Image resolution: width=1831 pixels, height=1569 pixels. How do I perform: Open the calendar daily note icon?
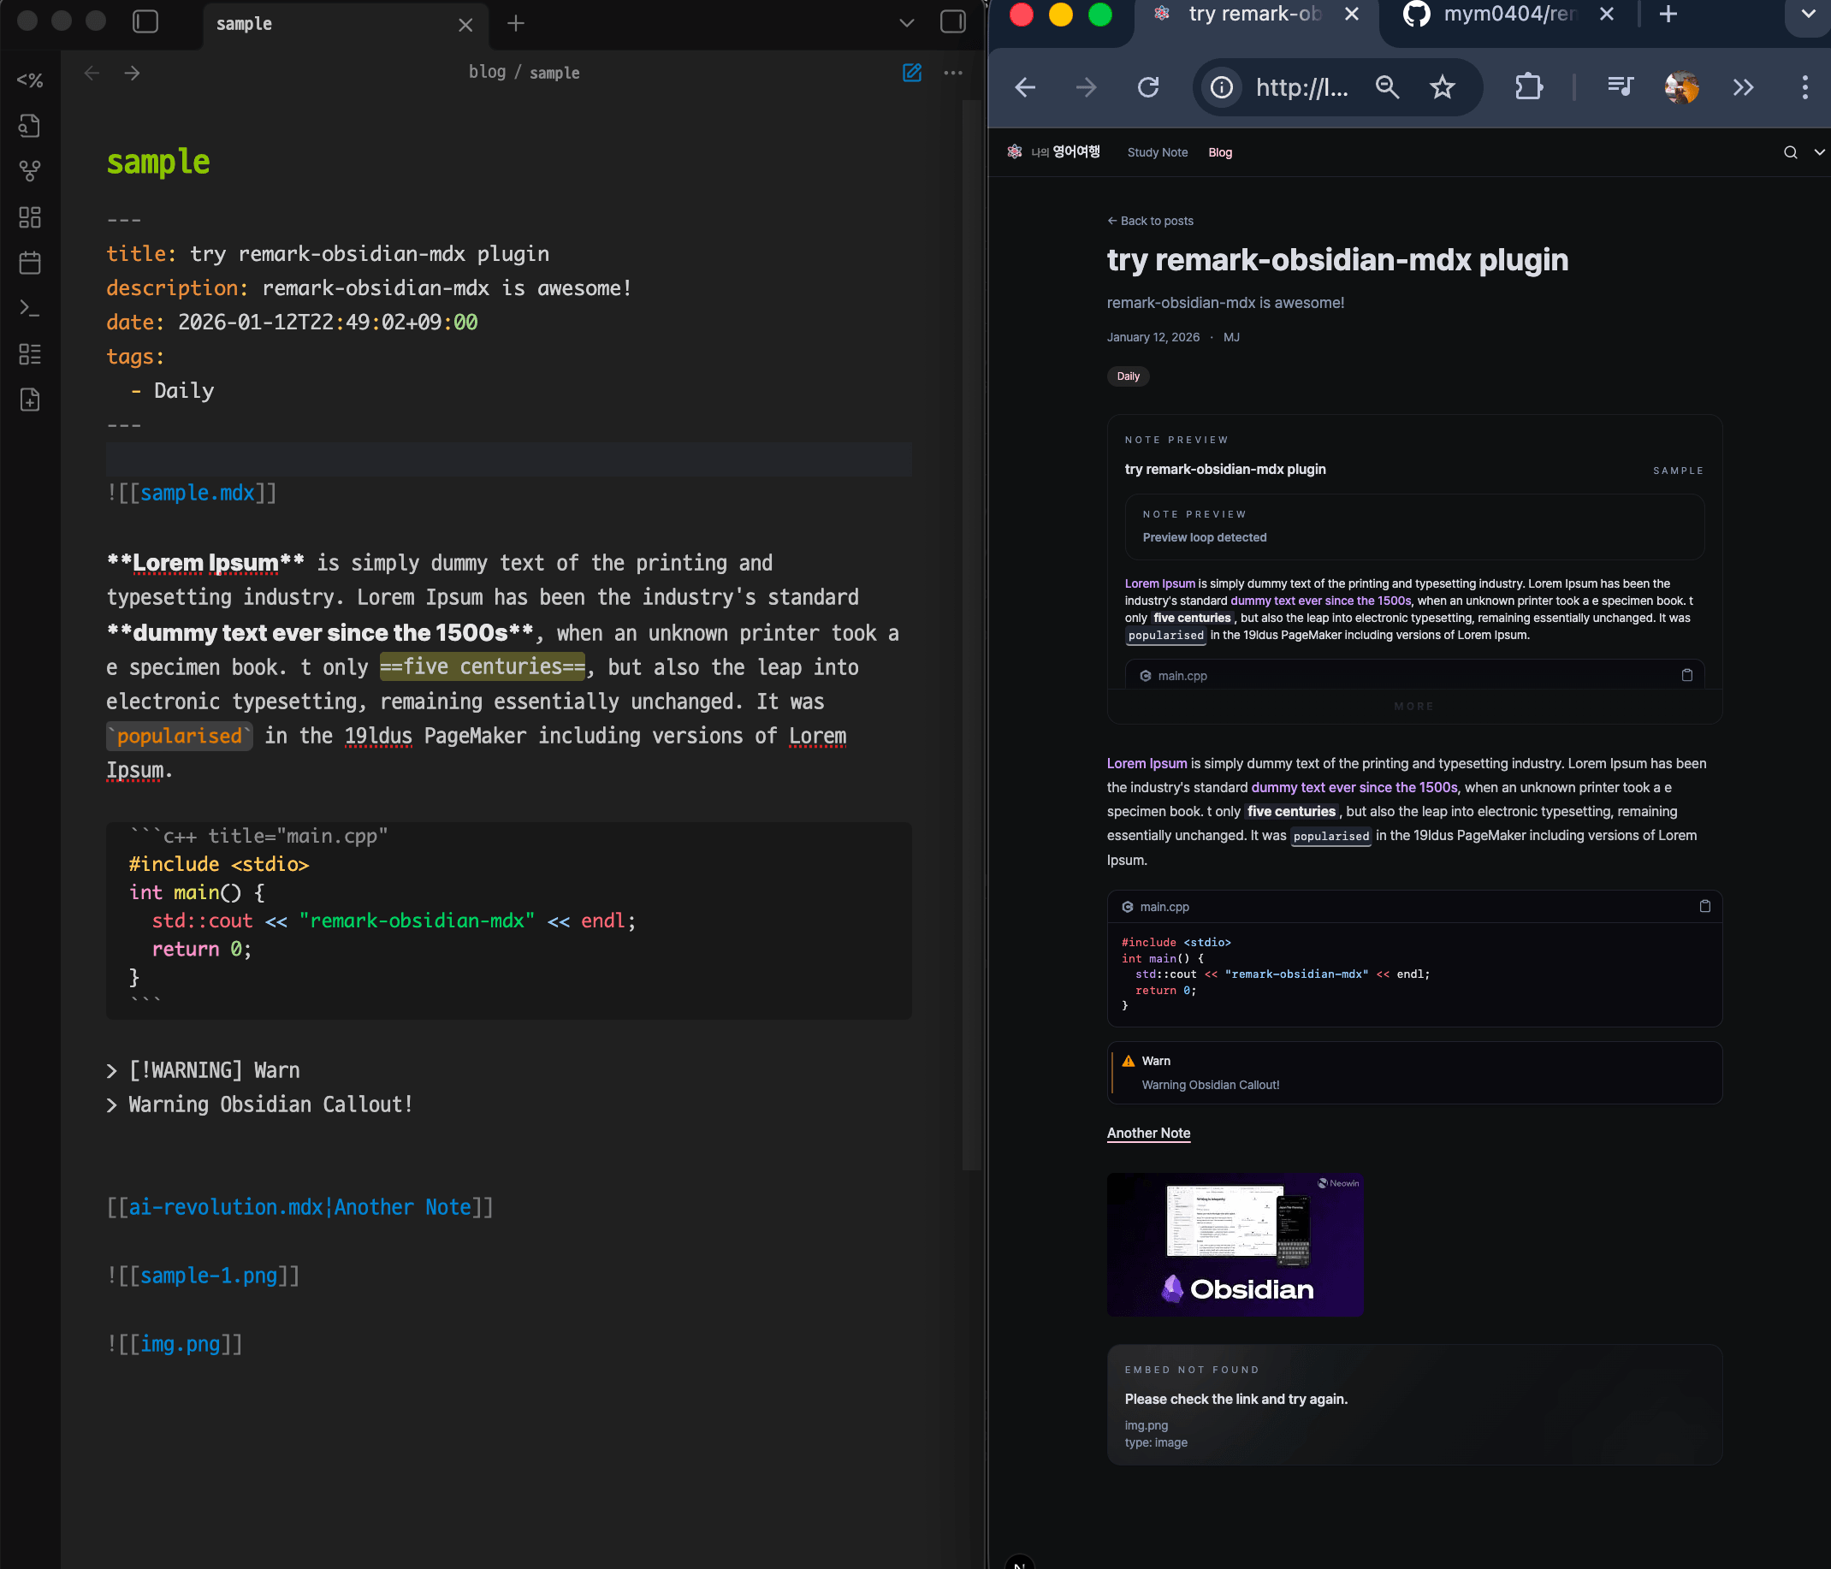tap(30, 263)
